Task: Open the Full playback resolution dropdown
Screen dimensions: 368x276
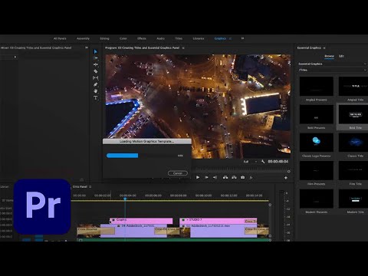Action: point(250,162)
